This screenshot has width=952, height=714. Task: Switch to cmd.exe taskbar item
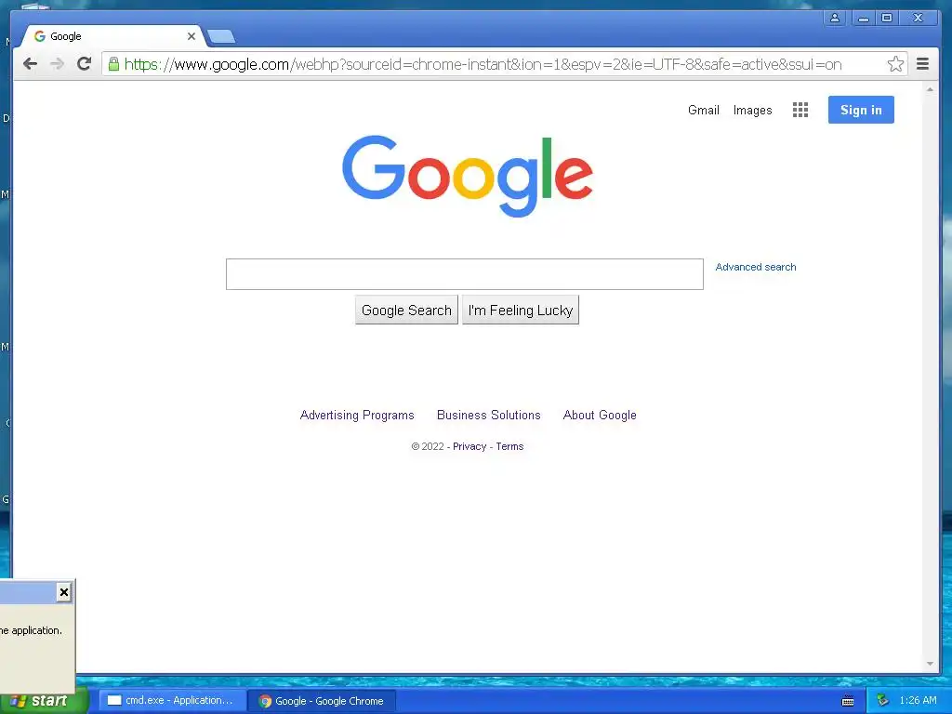(x=172, y=701)
